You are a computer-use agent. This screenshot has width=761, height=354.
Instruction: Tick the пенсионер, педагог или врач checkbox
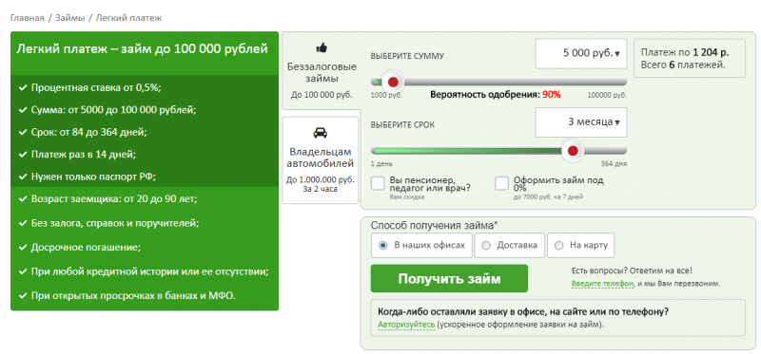(378, 183)
